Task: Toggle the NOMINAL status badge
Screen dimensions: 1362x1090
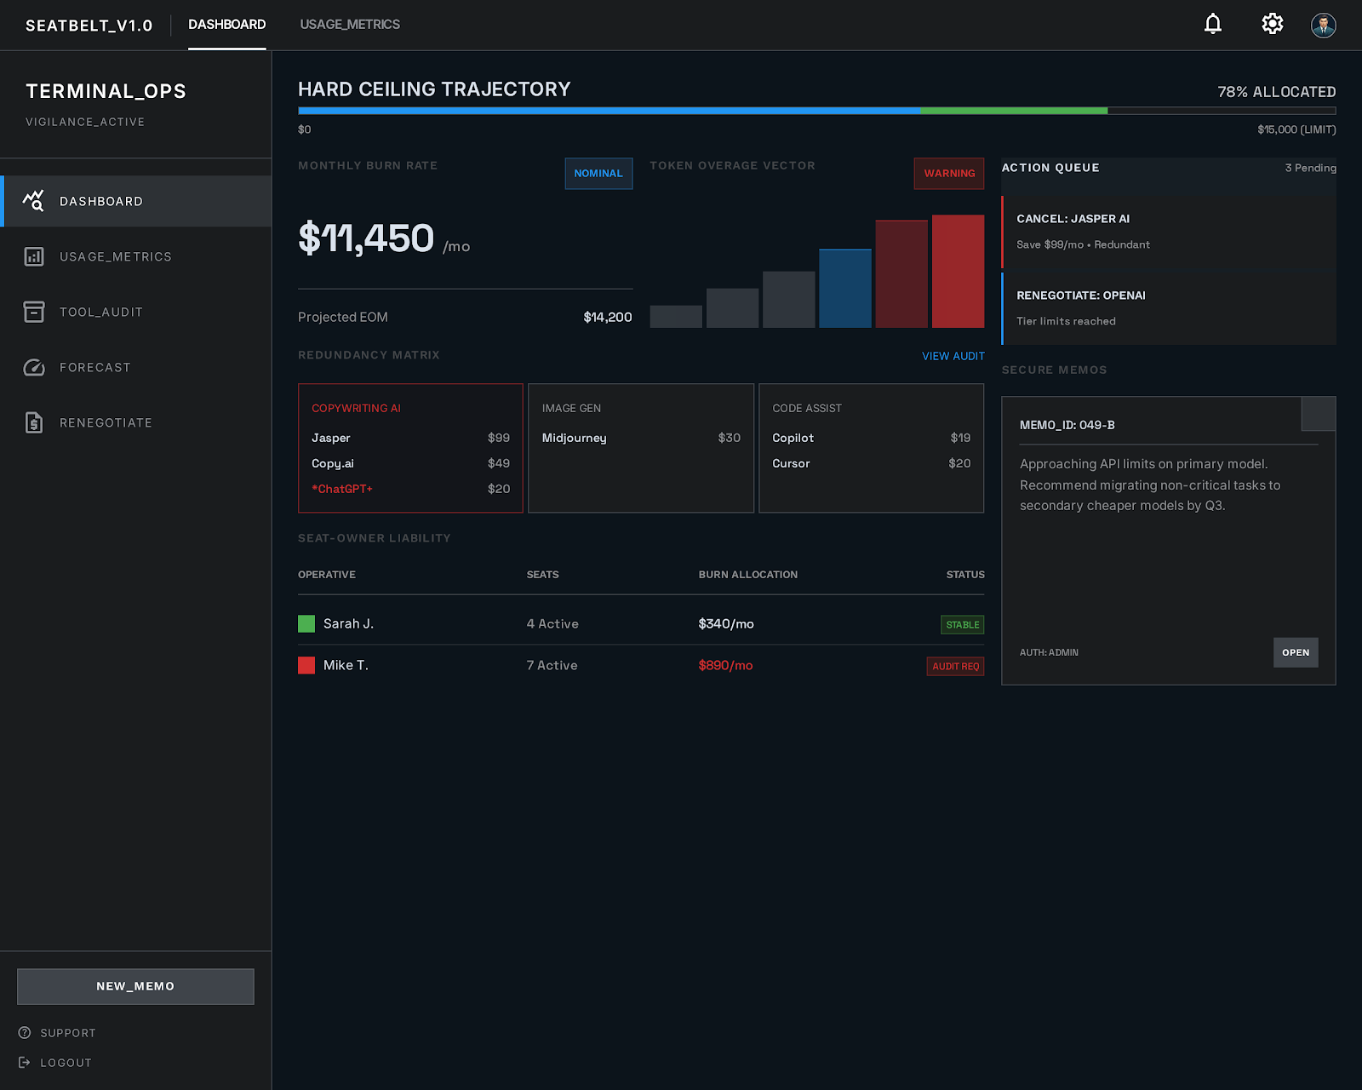Action: coord(598,174)
